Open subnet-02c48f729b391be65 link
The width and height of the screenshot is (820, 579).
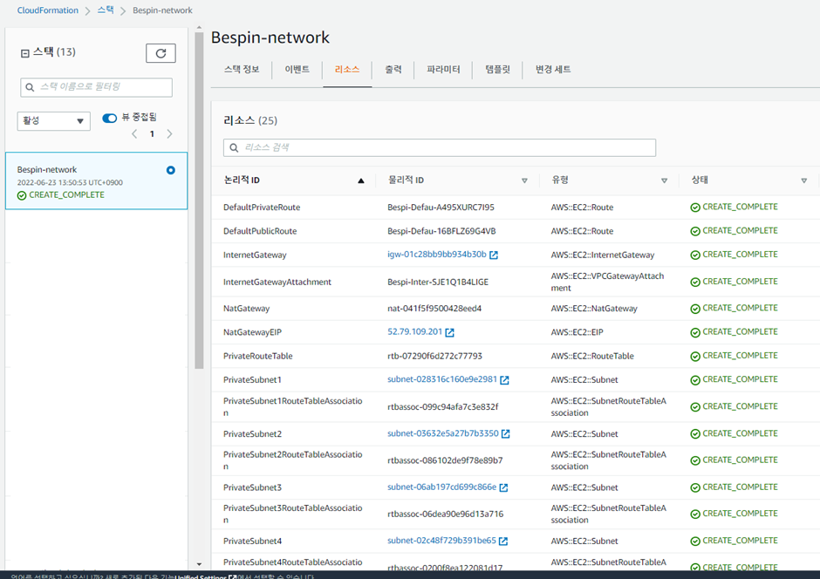pos(441,541)
